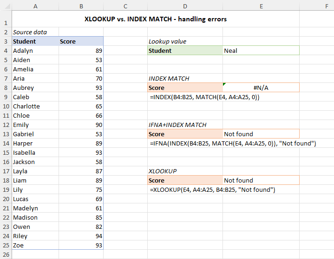334x259 pixels.
Task: Click the 'INDEX MATCH' heading cell
Action: tap(185, 78)
